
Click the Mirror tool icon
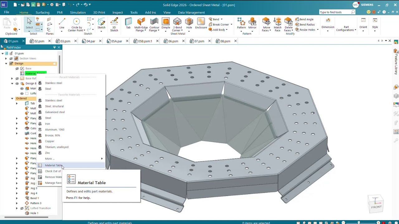(252, 21)
